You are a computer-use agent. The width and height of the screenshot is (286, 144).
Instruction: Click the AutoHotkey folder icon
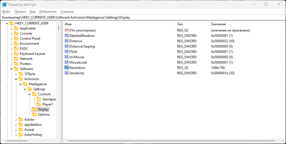pos(21,135)
